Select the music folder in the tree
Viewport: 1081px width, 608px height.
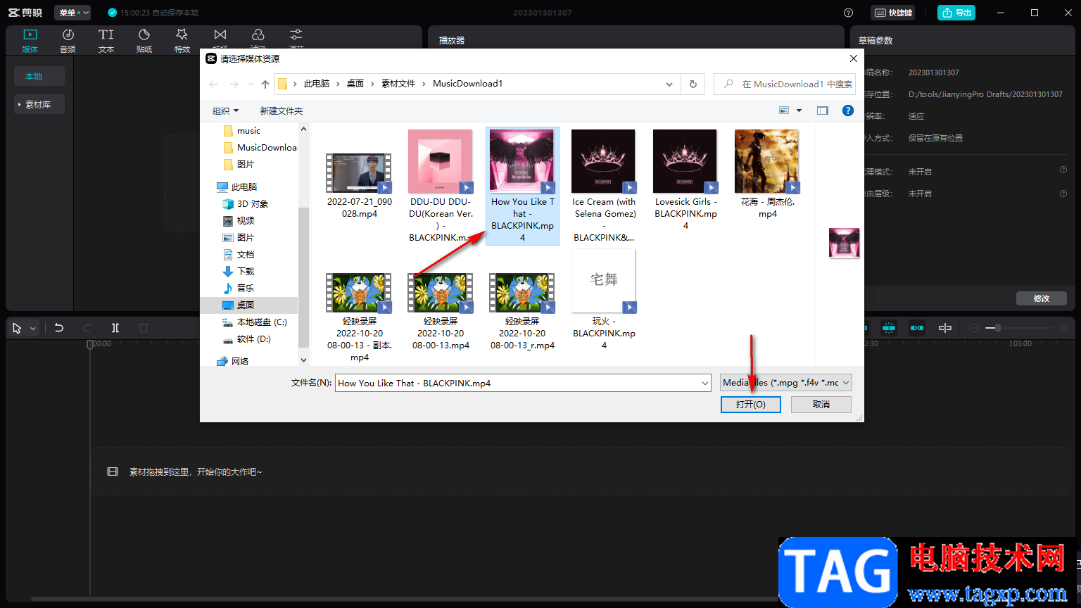click(x=241, y=130)
